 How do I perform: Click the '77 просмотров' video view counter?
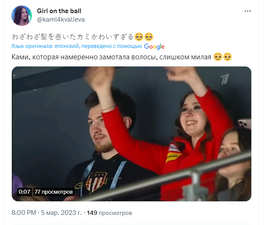pos(53,192)
